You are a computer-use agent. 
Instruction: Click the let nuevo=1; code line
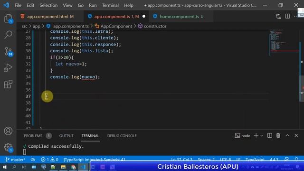(71, 64)
